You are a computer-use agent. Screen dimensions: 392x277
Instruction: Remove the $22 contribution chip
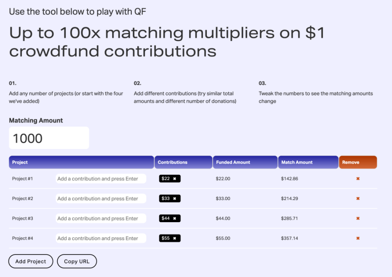click(x=175, y=179)
